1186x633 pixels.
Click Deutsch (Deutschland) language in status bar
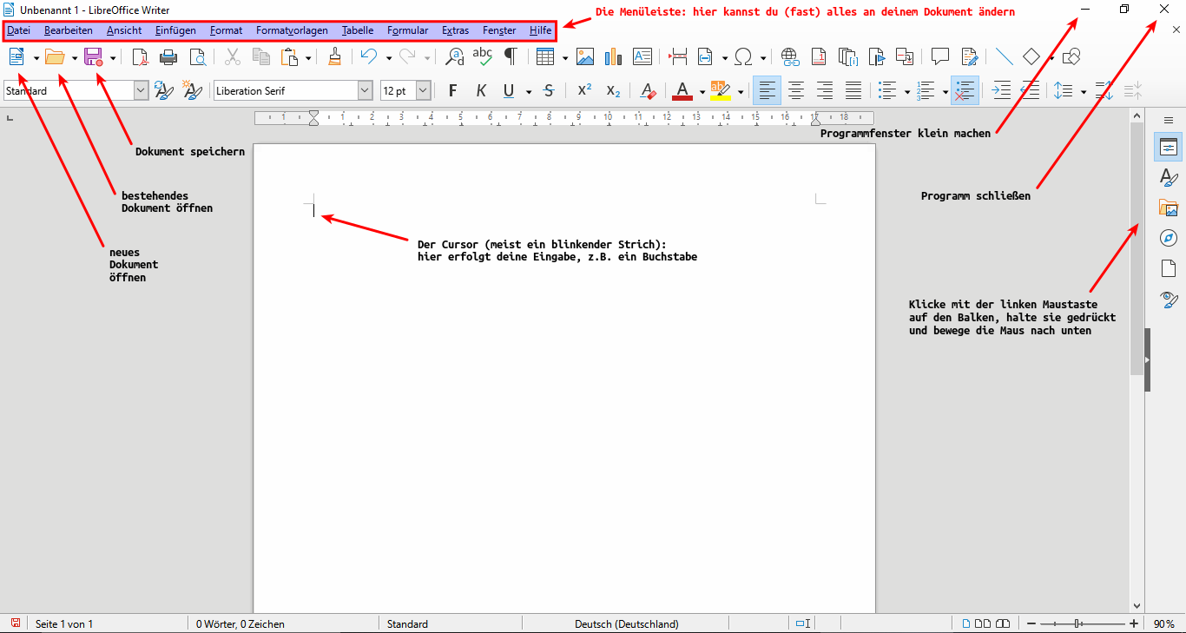626,623
